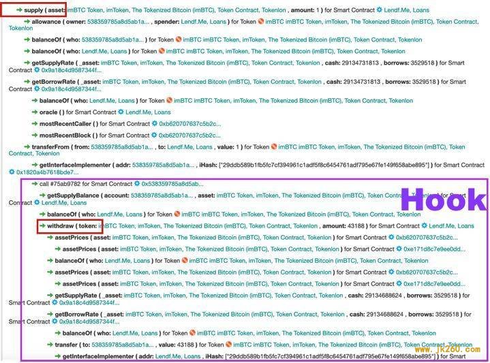This screenshot has width=490, height=363.
Task: Click gear icon in getSupplyRate cash 29134688624 row
Action: coord(55,302)
